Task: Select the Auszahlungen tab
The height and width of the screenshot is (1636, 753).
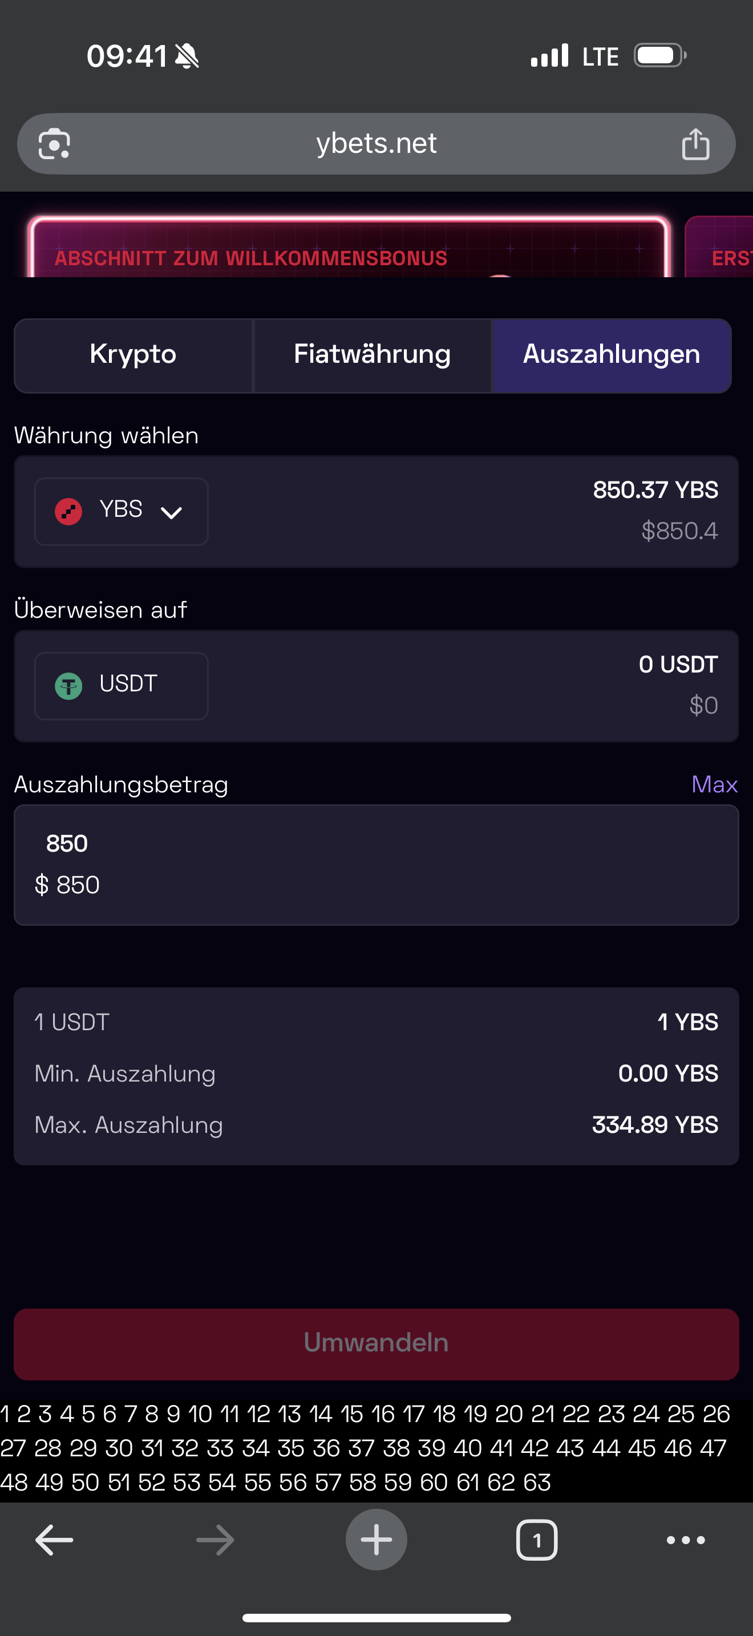Action: 612,355
